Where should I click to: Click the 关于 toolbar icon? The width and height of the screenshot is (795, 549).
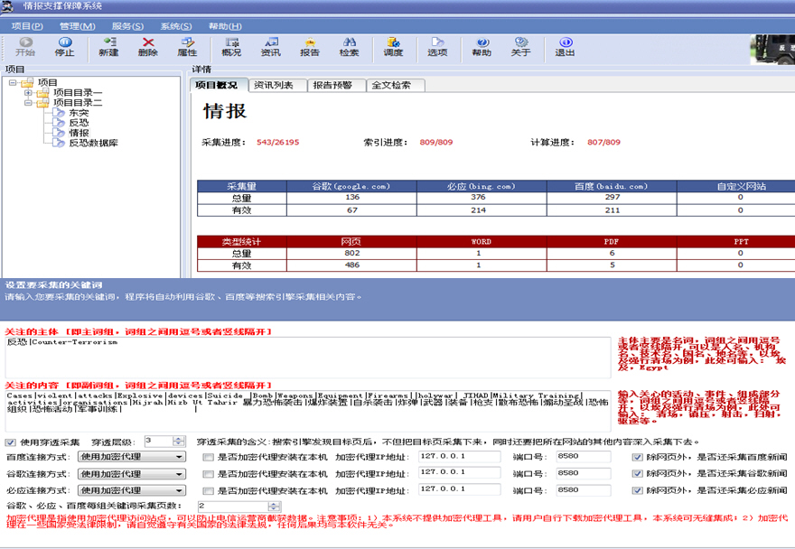tap(520, 46)
